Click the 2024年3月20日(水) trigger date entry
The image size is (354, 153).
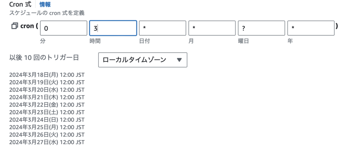pyautogui.click(x=47, y=90)
